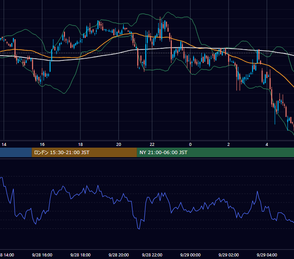294x259 pixels.
Task: Click the 9/29 04:00 date label
Action: 267,255
